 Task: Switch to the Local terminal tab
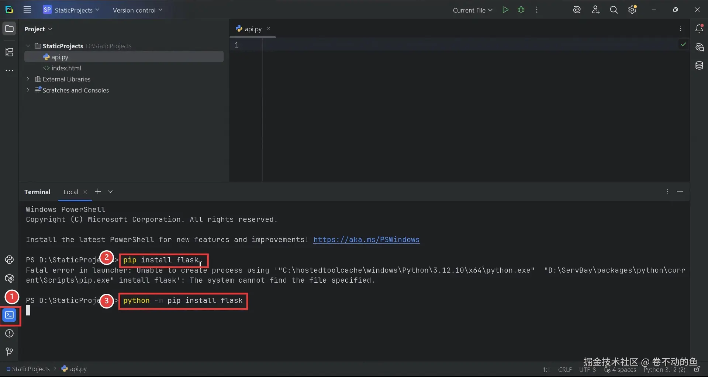71,192
